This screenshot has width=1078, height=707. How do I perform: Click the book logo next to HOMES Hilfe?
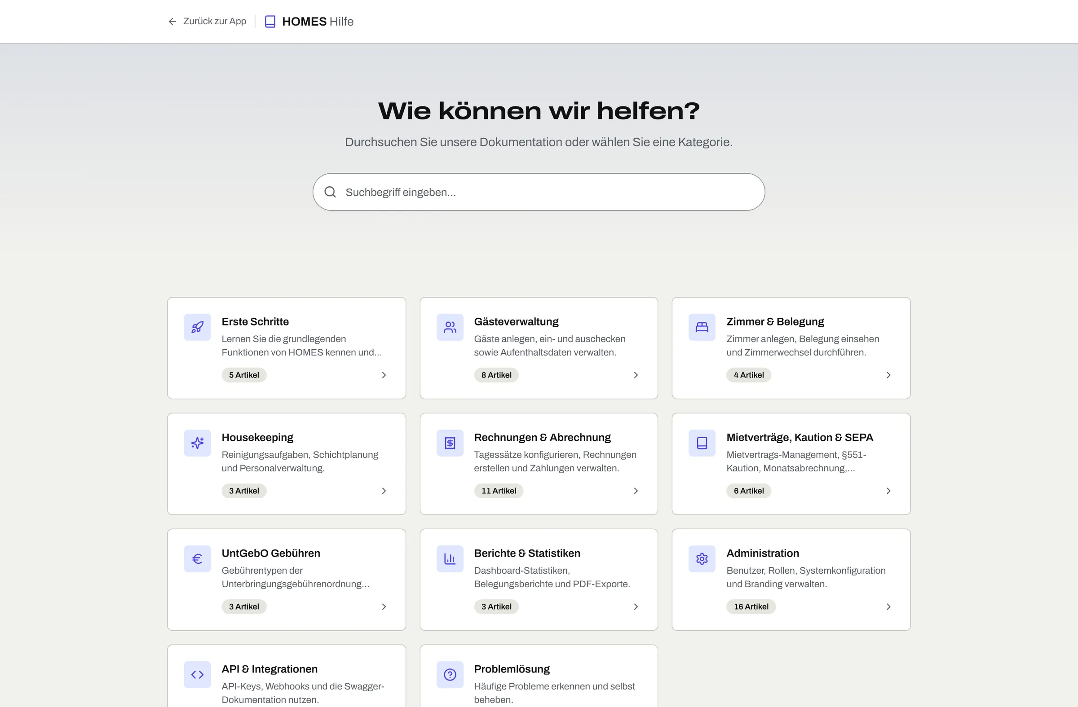270,21
